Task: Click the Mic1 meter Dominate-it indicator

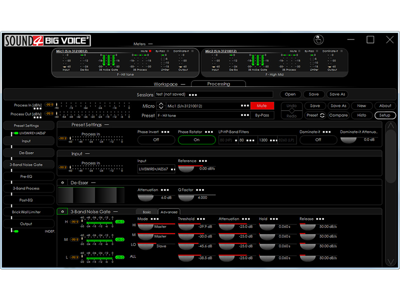Action: tap(192, 51)
